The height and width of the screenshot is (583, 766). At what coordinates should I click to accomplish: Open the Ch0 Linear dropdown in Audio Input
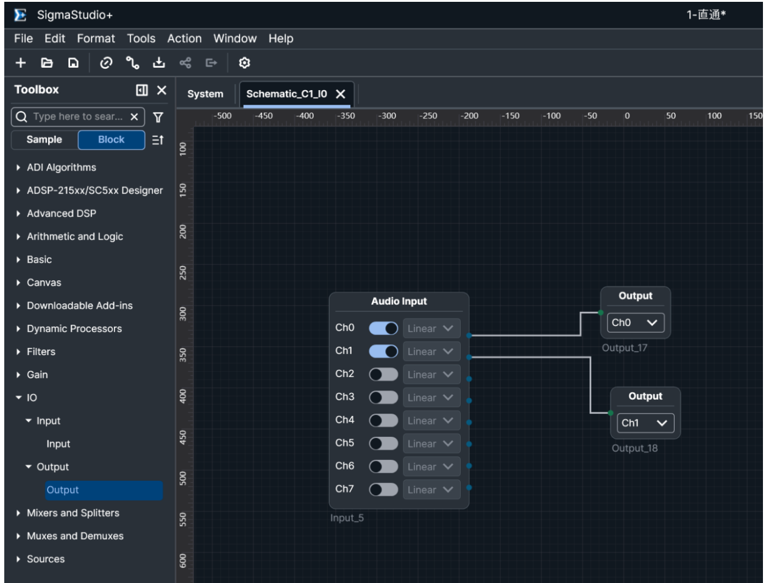(x=431, y=328)
